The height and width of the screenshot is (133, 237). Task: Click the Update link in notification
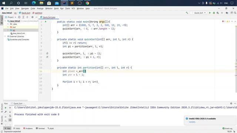click(193, 122)
